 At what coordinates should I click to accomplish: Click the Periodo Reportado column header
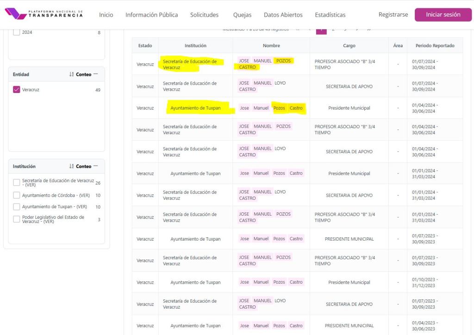tap(435, 46)
